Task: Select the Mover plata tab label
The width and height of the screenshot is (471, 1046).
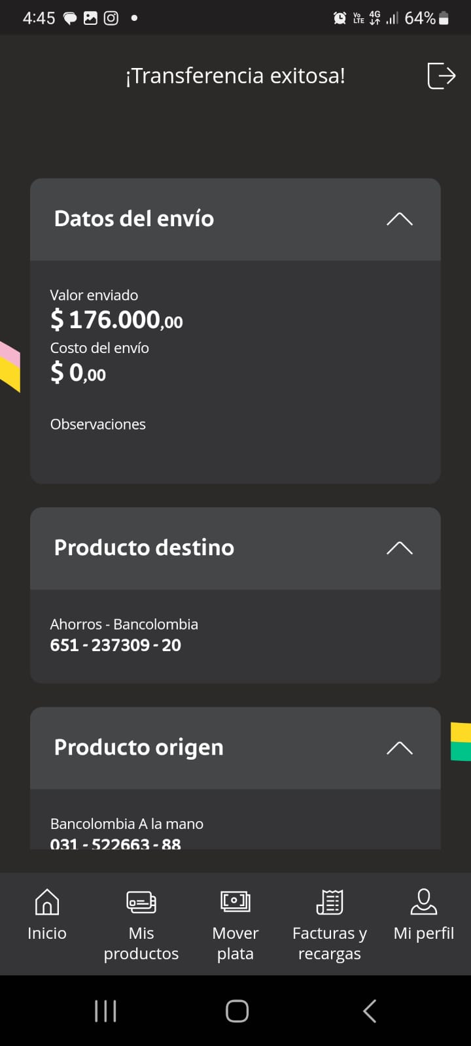Action: point(235,943)
